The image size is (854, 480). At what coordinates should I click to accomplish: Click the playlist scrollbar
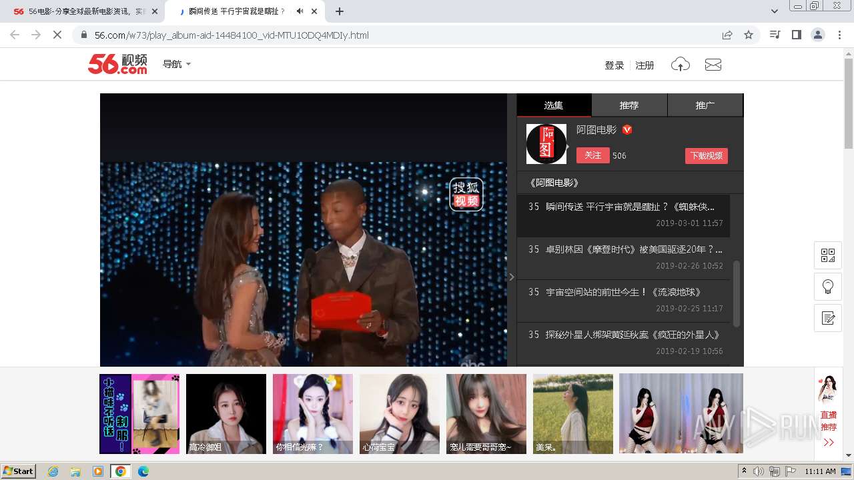pyautogui.click(x=737, y=293)
